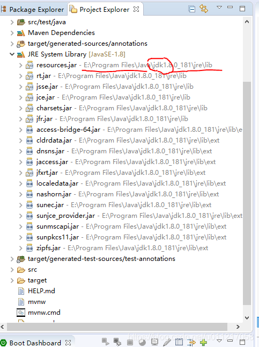
Task: Click the vertical scrollbar thumb
Action: click(247, 193)
